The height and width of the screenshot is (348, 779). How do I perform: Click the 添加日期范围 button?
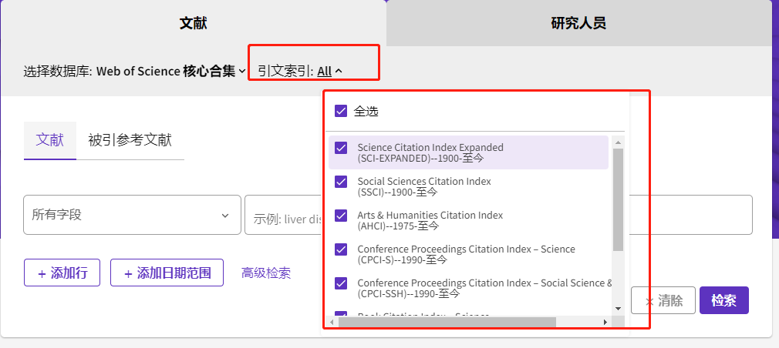pyautogui.click(x=167, y=273)
